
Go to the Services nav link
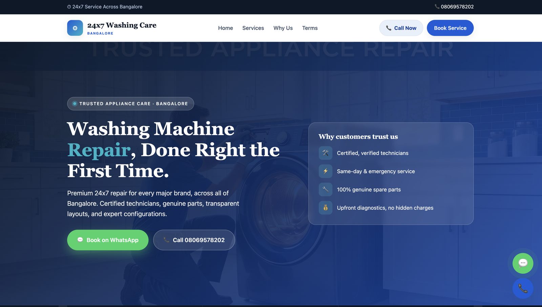tap(253, 28)
